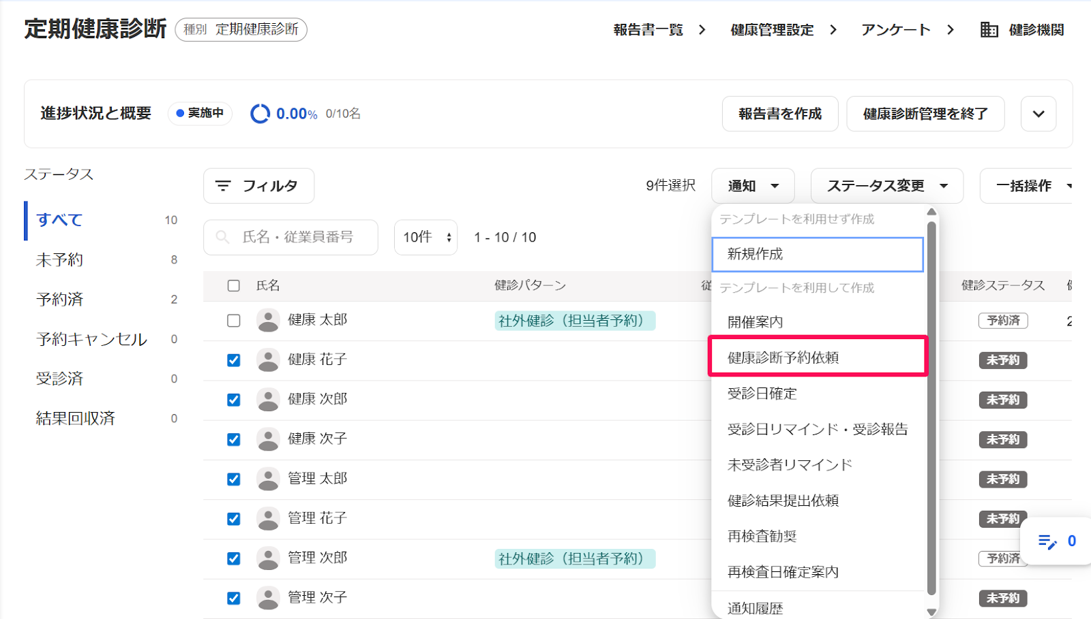Image resolution: width=1091 pixels, height=619 pixels.
Task: Click the search magnifier icon
Action: [222, 237]
